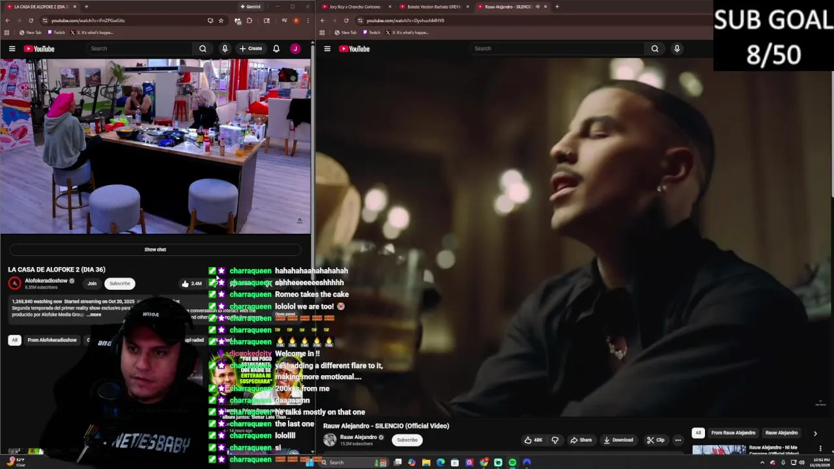Open Twitch bookmark in left window
Image resolution: width=834 pixels, height=469 pixels.
click(x=56, y=33)
